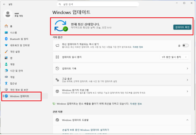Open Accounts via the person icon
The image size is (196, 135).
click(6, 64)
